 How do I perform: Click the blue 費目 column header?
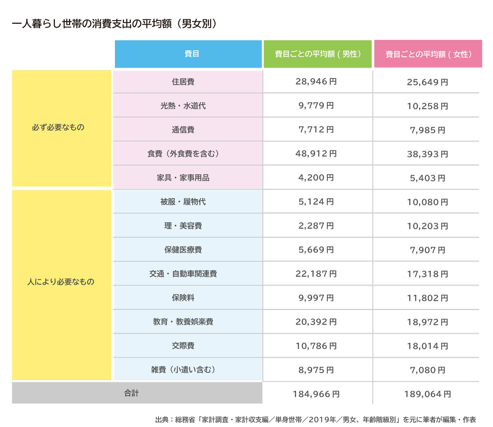(188, 54)
